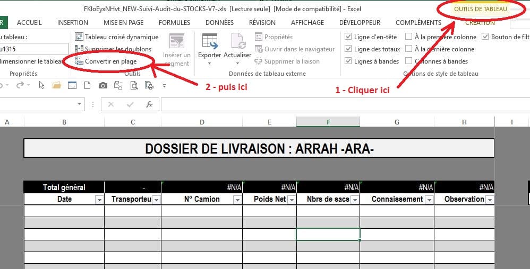
Task: Click the Supprimer la liaison icon
Action: pos(259,61)
